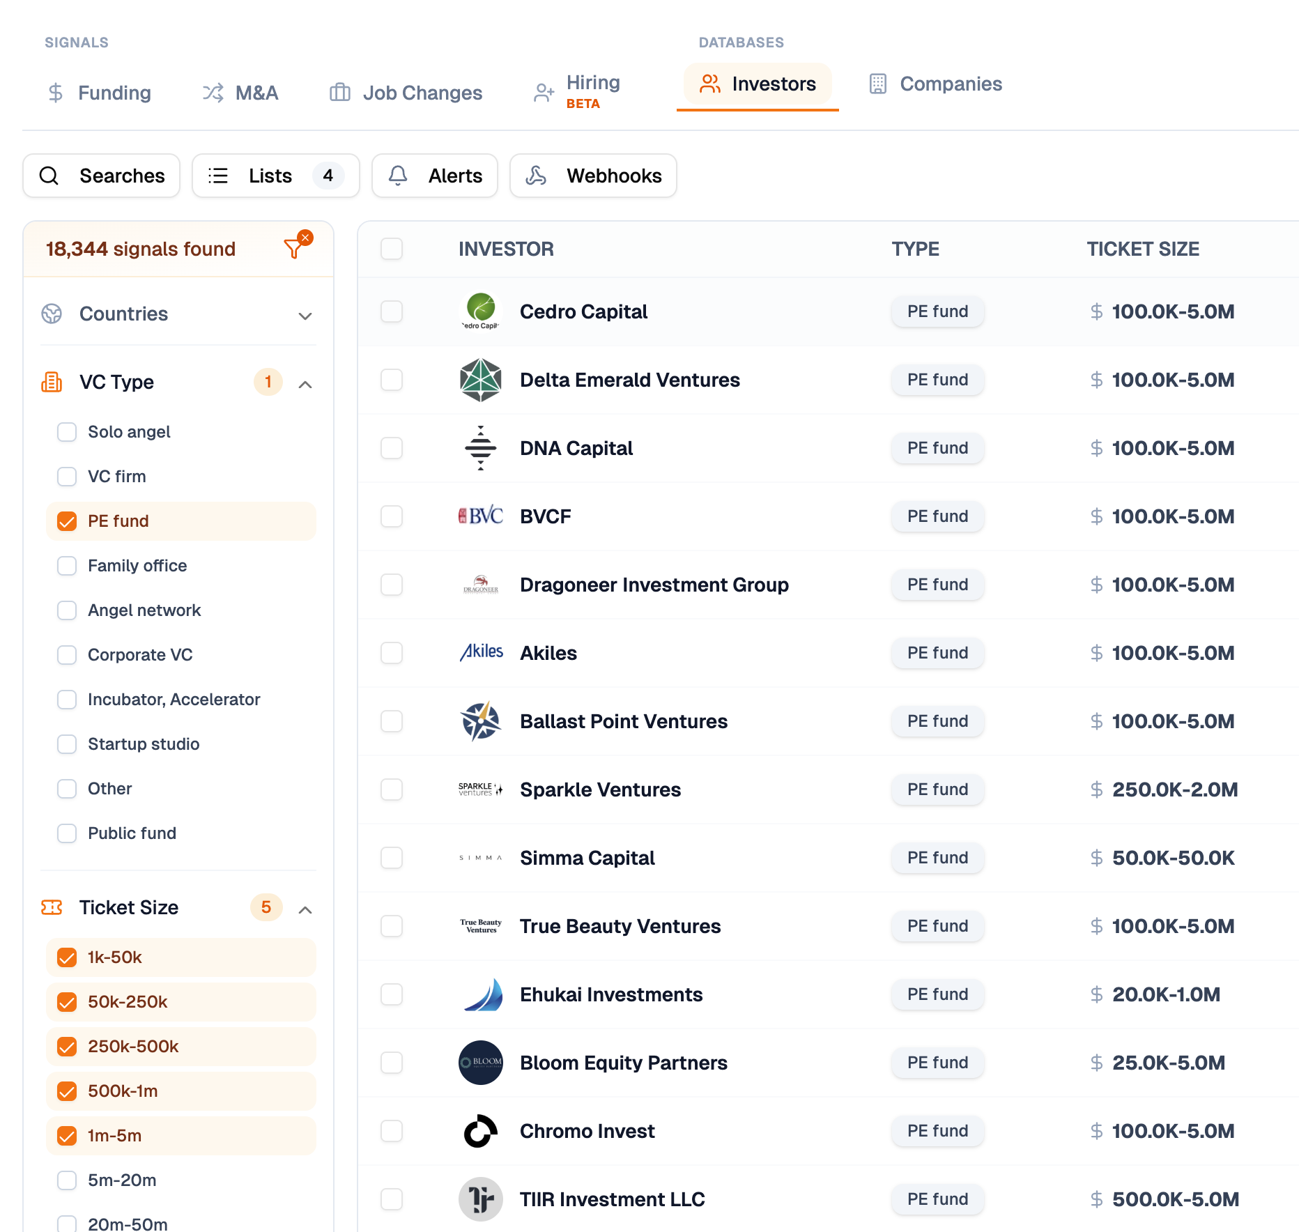
Task: Open the Lists button
Action: (276, 176)
